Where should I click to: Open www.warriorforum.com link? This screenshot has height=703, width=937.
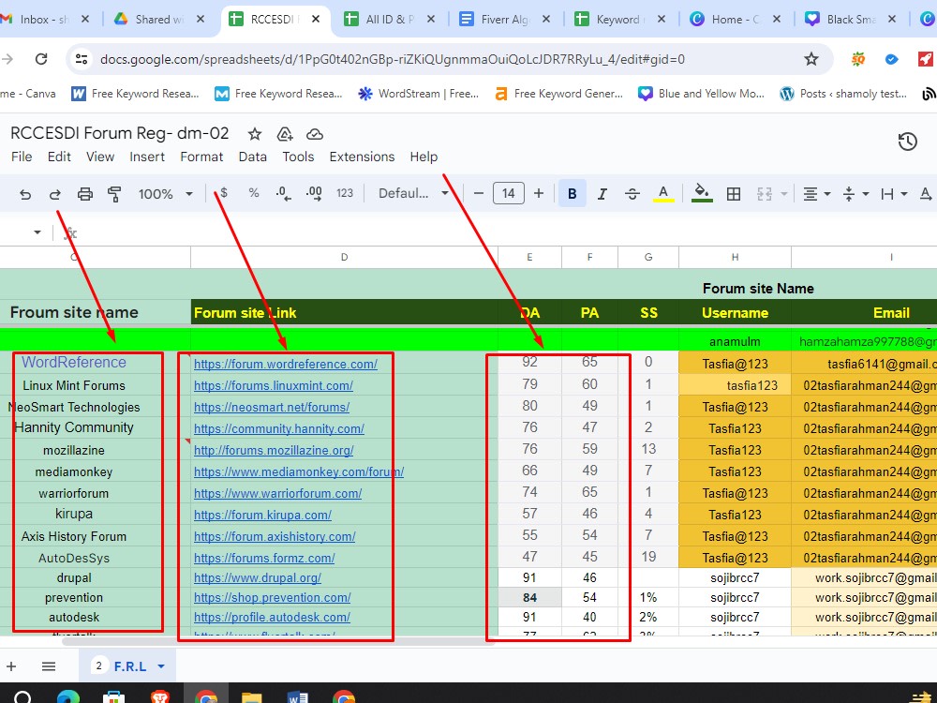pos(278,493)
